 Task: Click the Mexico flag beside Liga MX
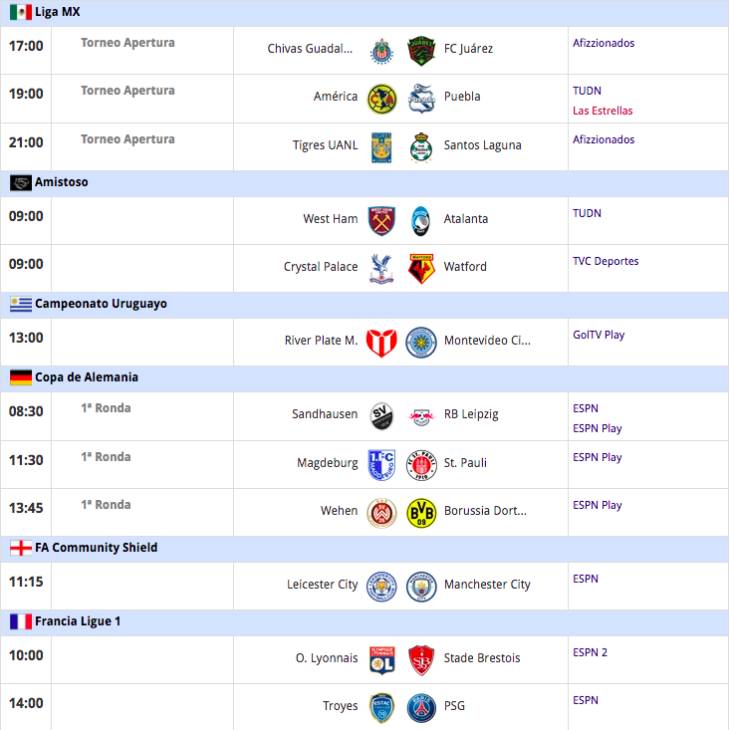[x=21, y=12]
